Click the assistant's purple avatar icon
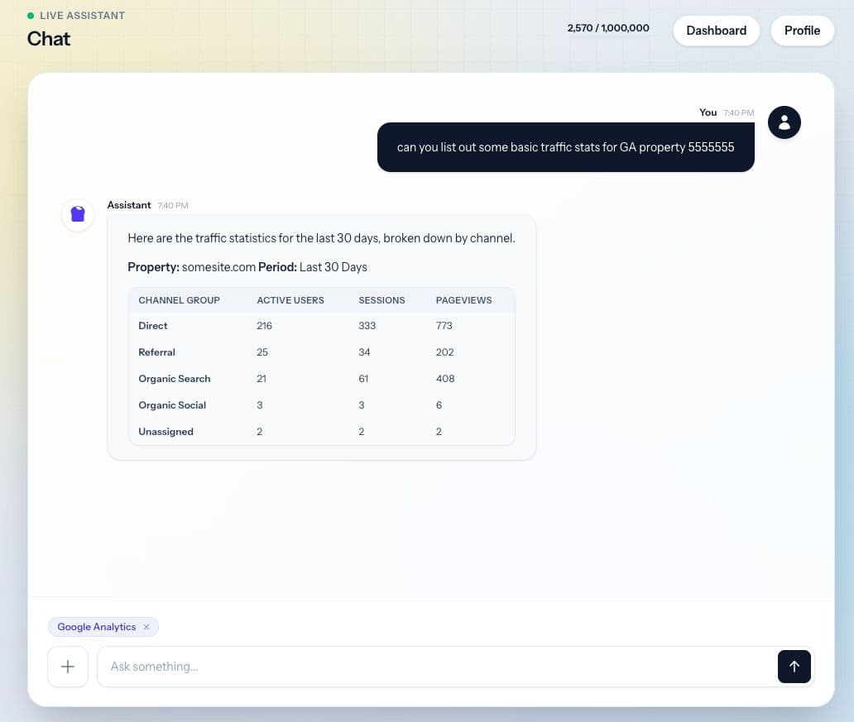The image size is (854, 722). [77, 214]
